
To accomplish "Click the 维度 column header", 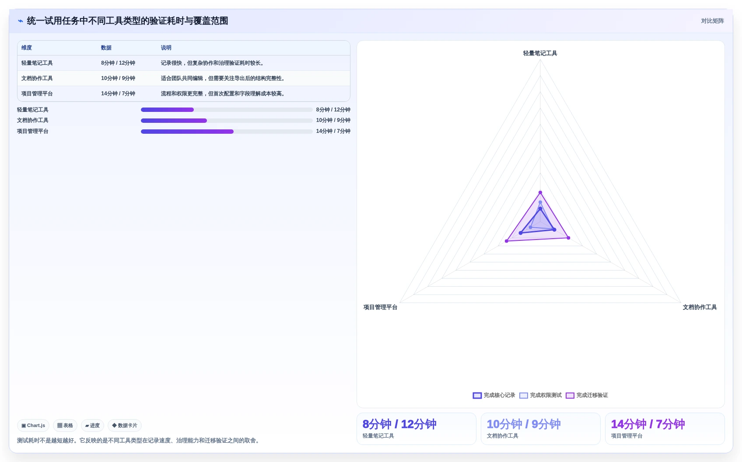I will (x=27, y=48).
